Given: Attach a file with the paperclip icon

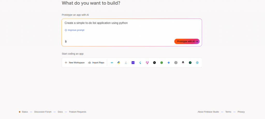Looking at the screenshot, I should [66, 41].
